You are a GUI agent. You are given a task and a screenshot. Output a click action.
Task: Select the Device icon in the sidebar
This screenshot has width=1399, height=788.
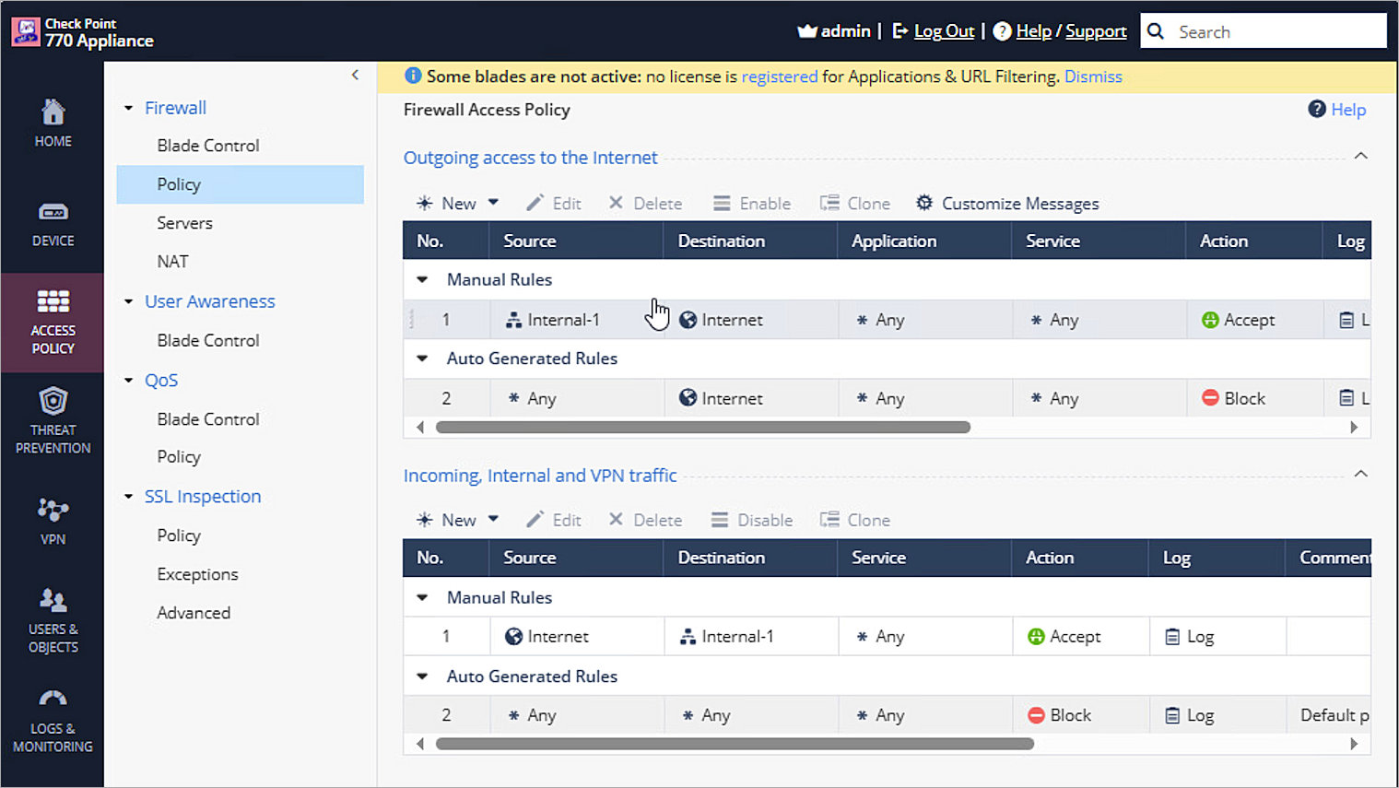pyautogui.click(x=53, y=224)
